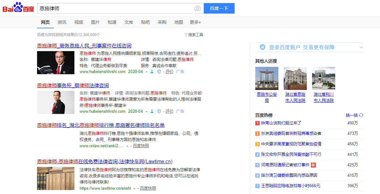Open dropdown arrow beside www.cnlaw.net URL
The height and width of the screenshot is (194, 380).
[x=127, y=146]
